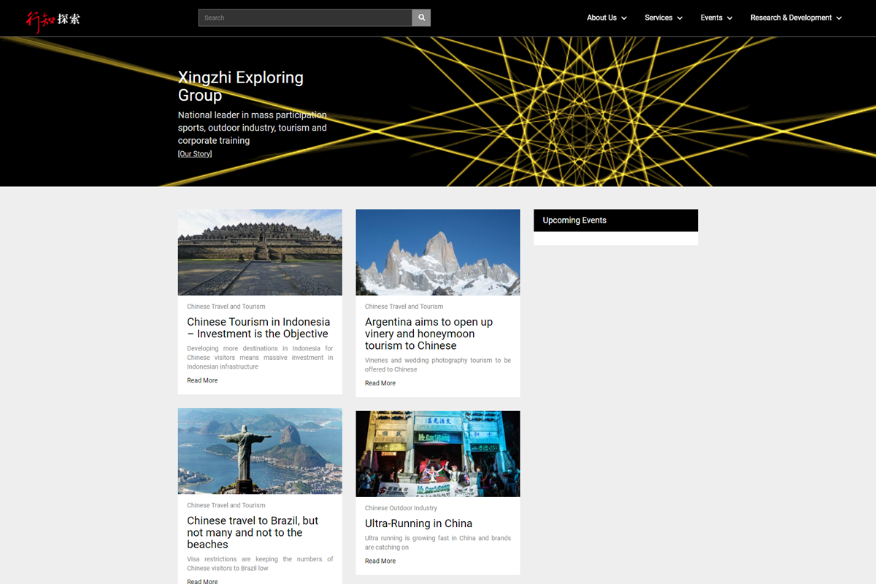Open the Rio Christ statue thumbnail
Viewport: 876px width, 584px height.
(x=260, y=451)
